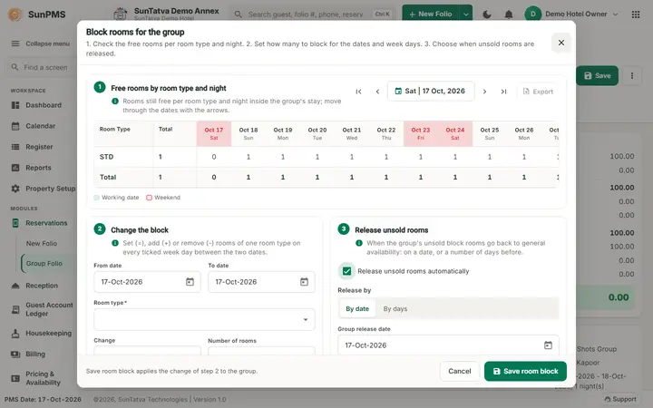The width and height of the screenshot is (653, 408).
Task: Click the To date field
Action: (261, 282)
